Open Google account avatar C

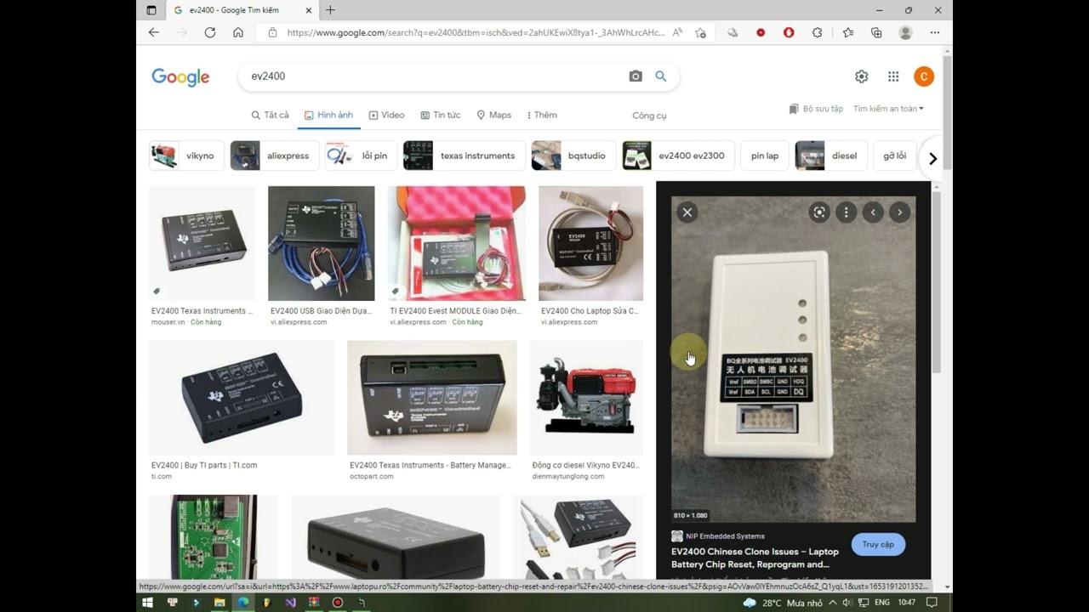[924, 76]
